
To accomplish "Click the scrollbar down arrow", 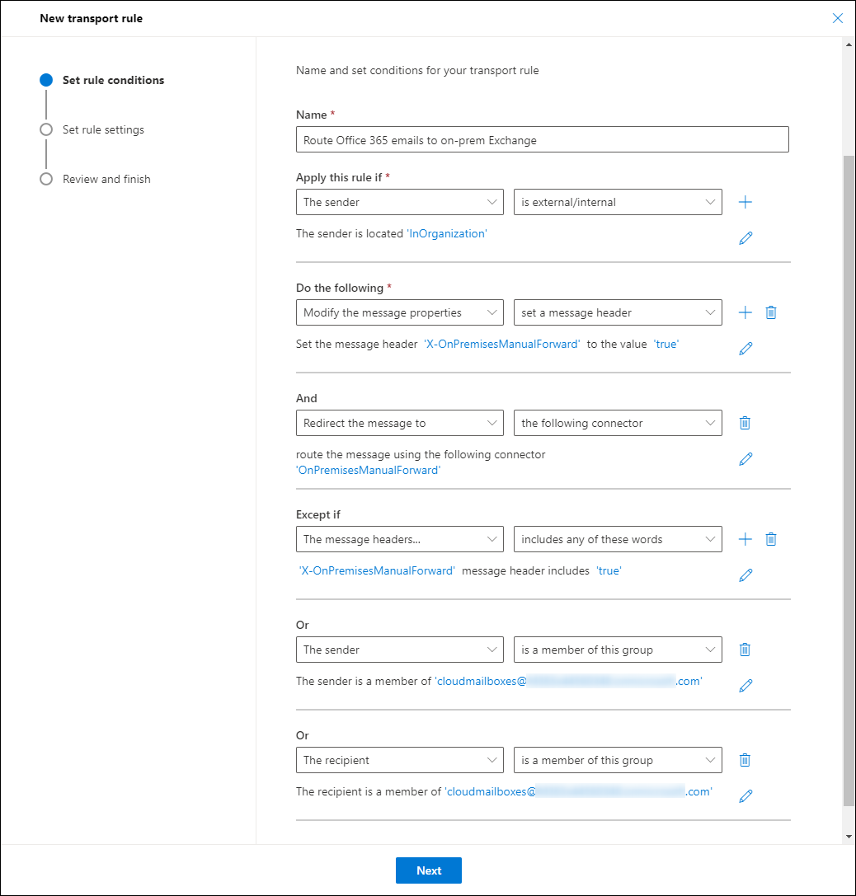I will coord(849,837).
